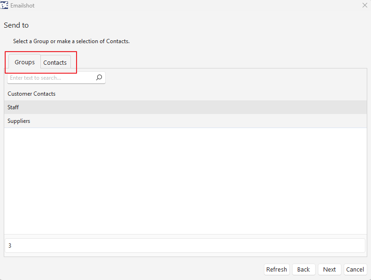Image resolution: width=371 pixels, height=280 pixels.
Task: Select the Suppliers group
Action: (185, 121)
